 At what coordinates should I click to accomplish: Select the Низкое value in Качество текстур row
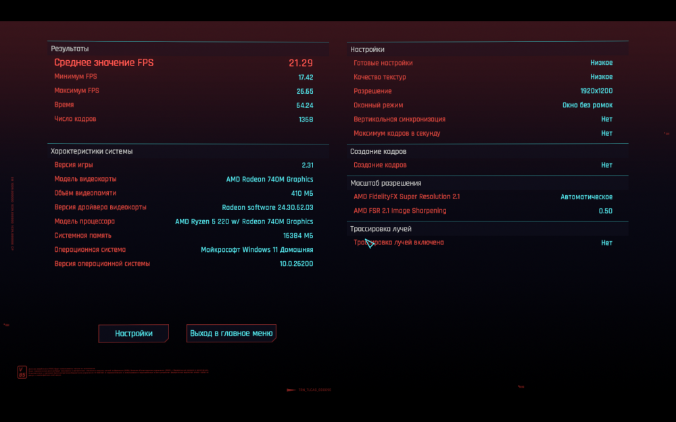click(602, 77)
